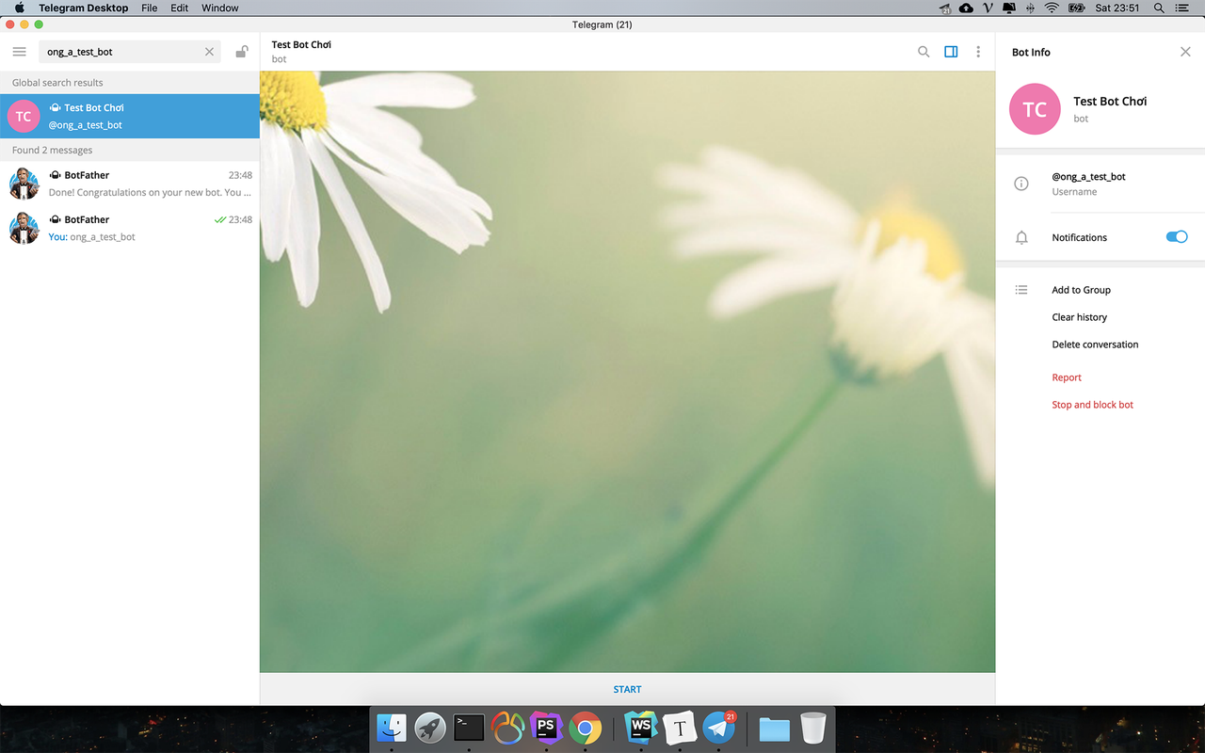Click the list icon beside Add to Group
This screenshot has width=1205, height=753.
(1021, 290)
